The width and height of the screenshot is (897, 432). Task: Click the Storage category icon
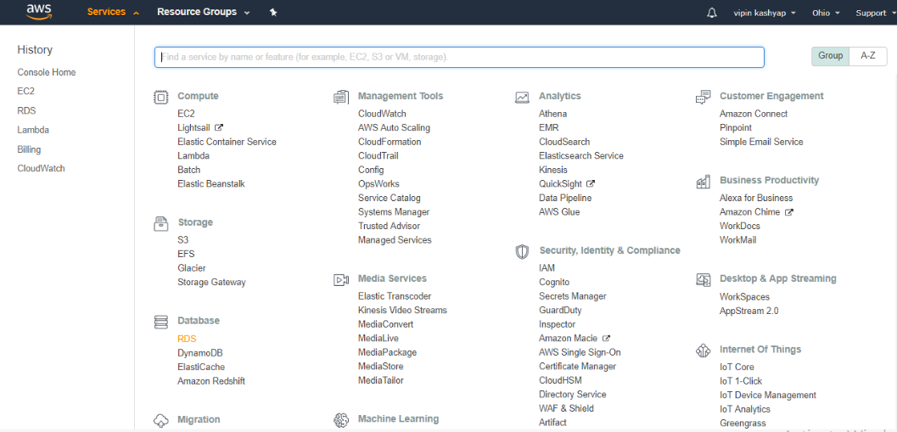(x=160, y=223)
